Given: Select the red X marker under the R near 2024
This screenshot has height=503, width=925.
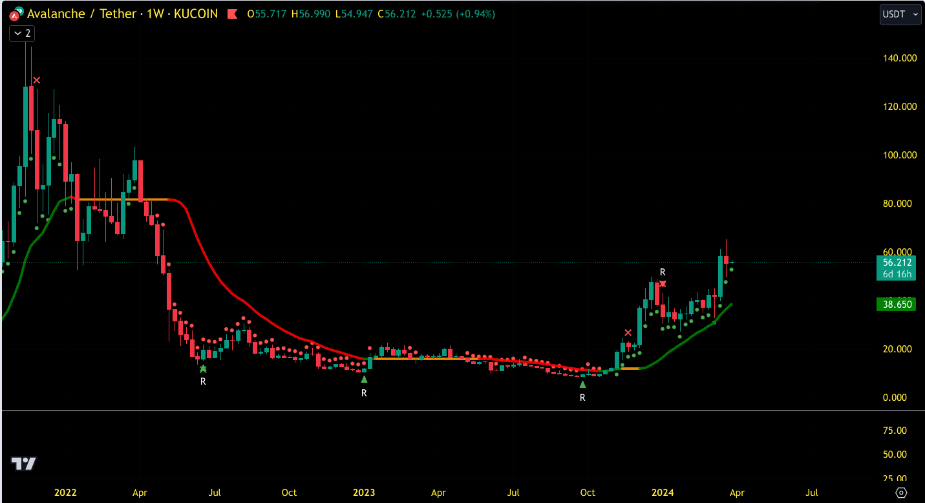Looking at the screenshot, I should click(x=663, y=284).
